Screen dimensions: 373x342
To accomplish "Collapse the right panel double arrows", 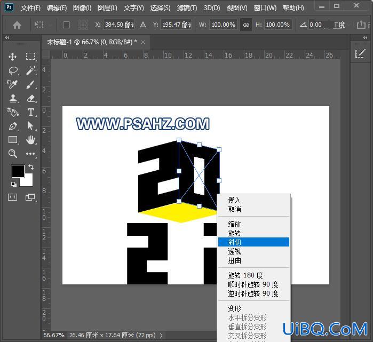I will [x=366, y=37].
